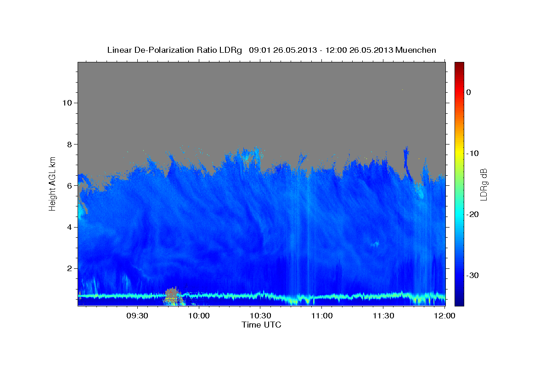Click the colorbar label '-10'

pos(472,153)
